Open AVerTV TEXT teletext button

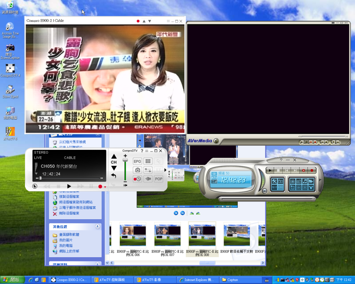(x=275, y=187)
